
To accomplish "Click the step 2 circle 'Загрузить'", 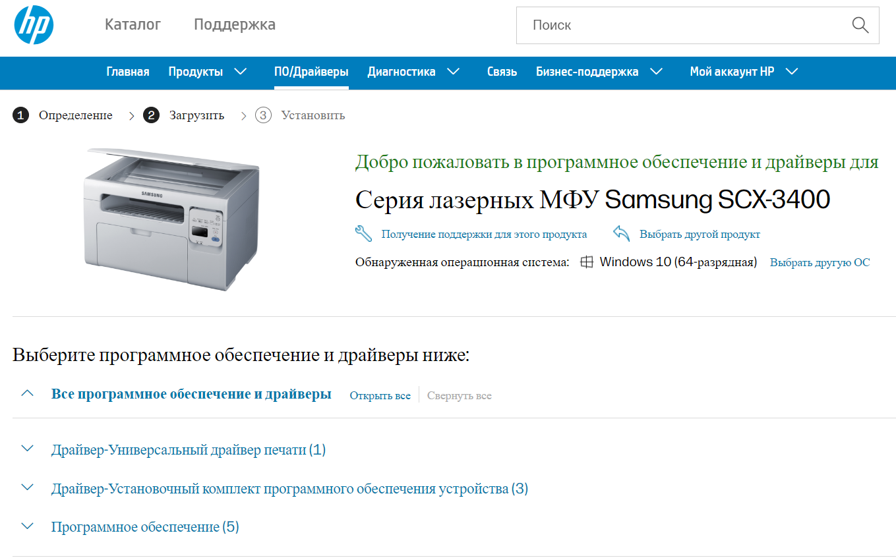I will click(x=151, y=115).
